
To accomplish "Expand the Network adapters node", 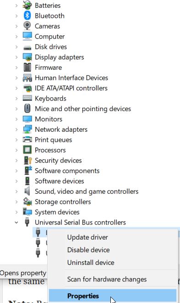I will click(x=16, y=129).
